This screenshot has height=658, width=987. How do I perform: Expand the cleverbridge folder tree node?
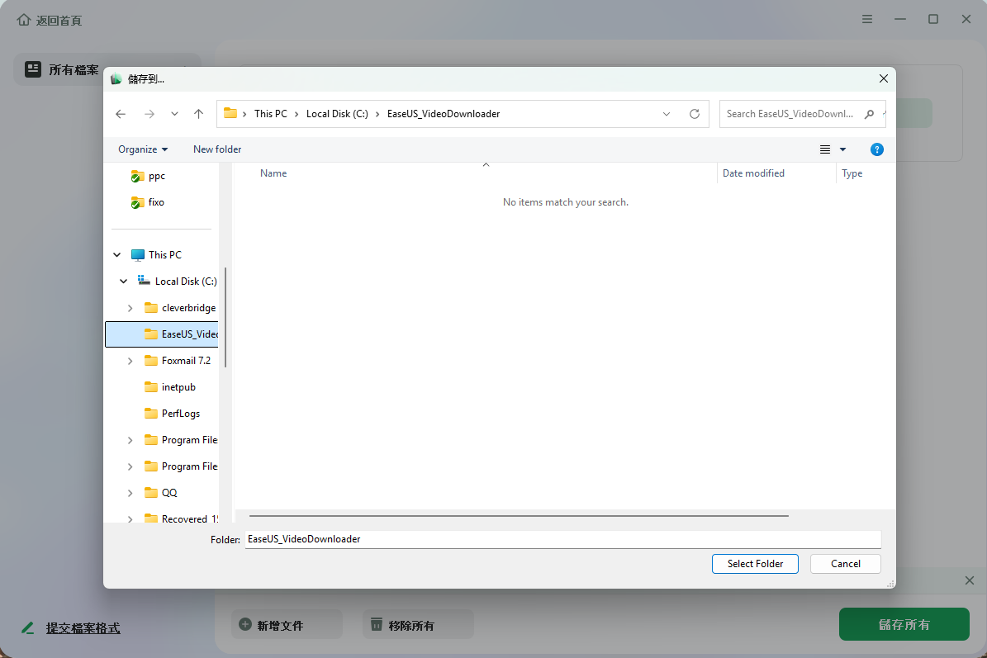130,308
